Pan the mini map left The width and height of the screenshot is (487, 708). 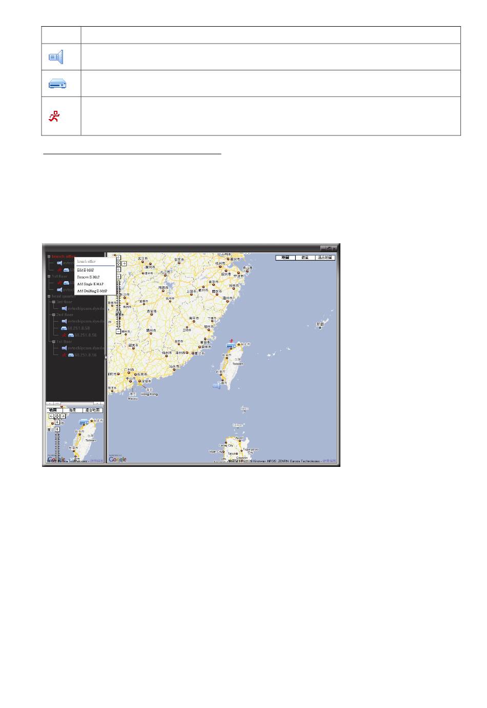click(x=51, y=416)
